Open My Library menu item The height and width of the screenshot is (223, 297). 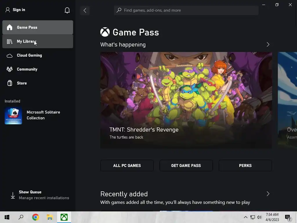coord(38,41)
